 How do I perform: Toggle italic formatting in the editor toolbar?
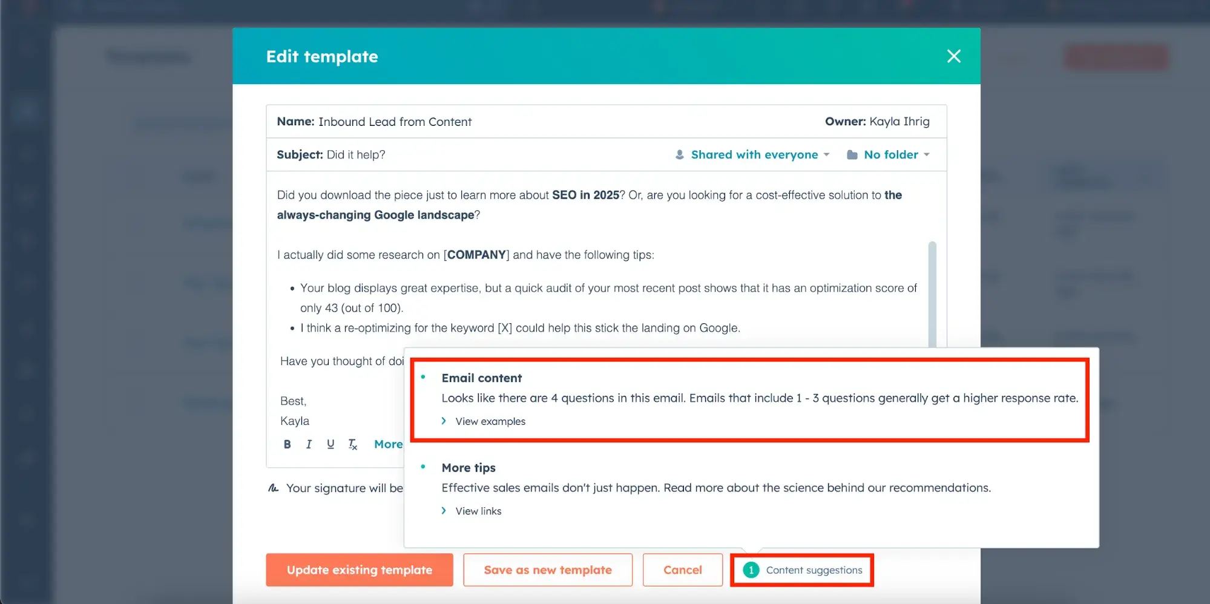pyautogui.click(x=309, y=444)
